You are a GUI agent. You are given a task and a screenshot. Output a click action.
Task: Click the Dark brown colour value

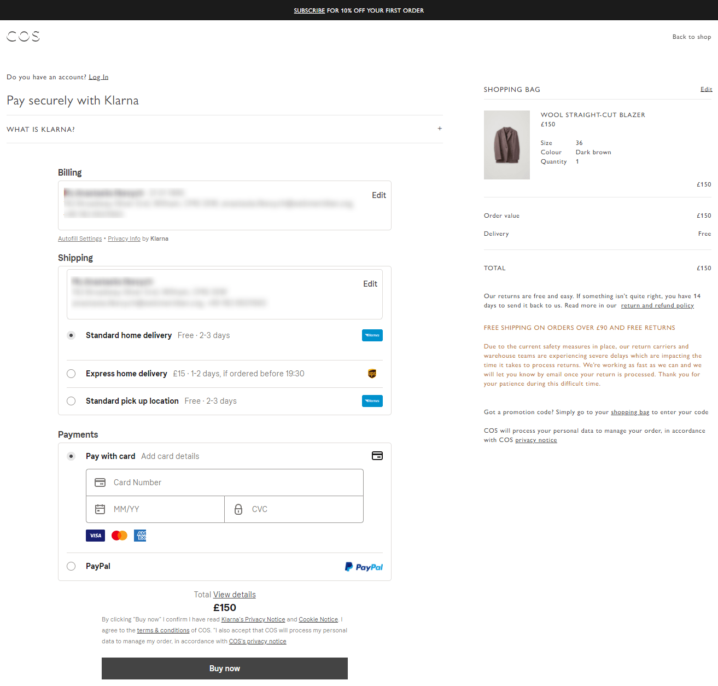click(x=593, y=152)
